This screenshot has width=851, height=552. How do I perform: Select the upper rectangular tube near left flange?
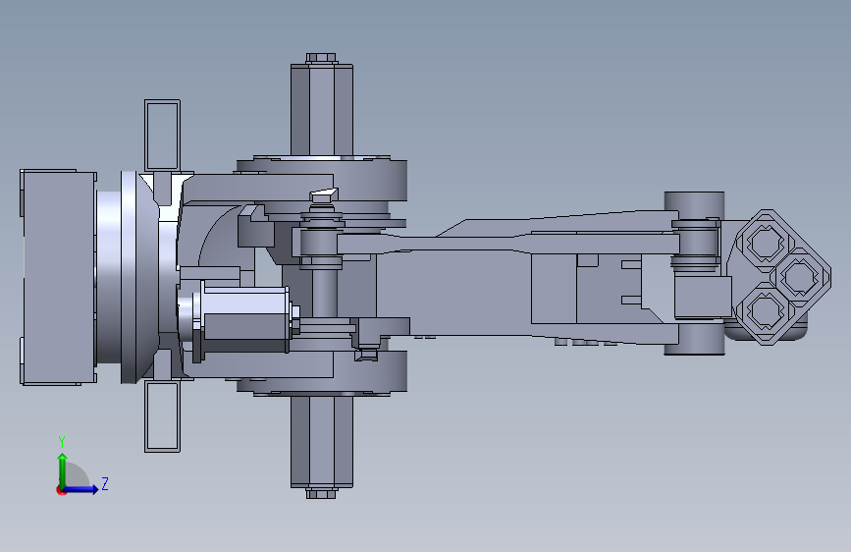click(162, 135)
